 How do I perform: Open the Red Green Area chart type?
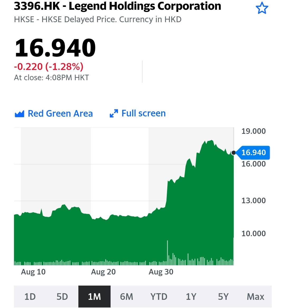point(54,113)
